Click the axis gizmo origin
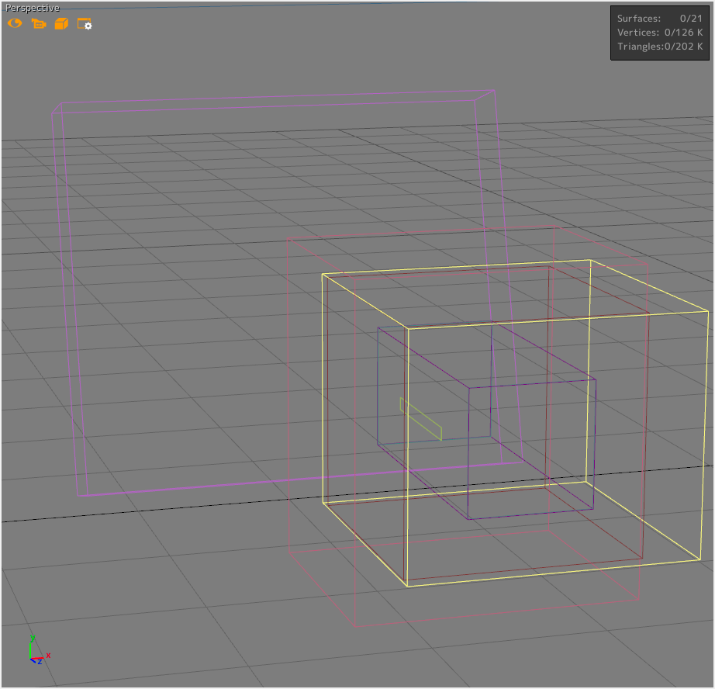715x689 pixels. click(x=30, y=658)
